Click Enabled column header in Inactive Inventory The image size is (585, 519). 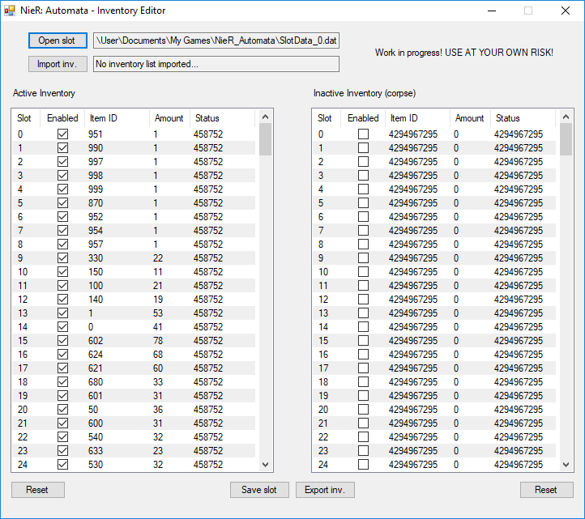pos(363,118)
